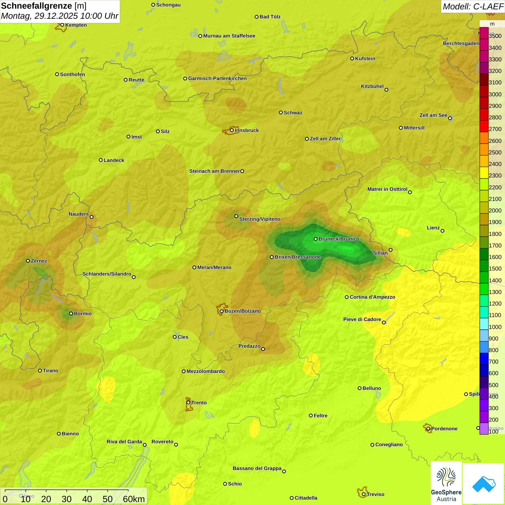Select the Bozen/Bolzano city marker circle
Screen dimensions: 505x505
pyautogui.click(x=222, y=311)
